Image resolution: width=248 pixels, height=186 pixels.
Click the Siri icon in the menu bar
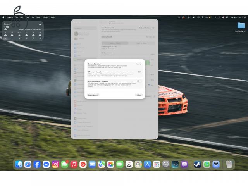click(x=223, y=17)
